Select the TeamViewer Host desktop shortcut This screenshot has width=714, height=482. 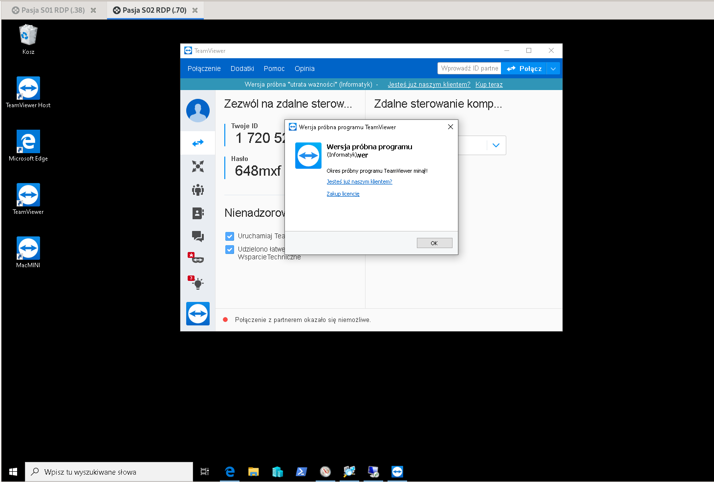28,92
